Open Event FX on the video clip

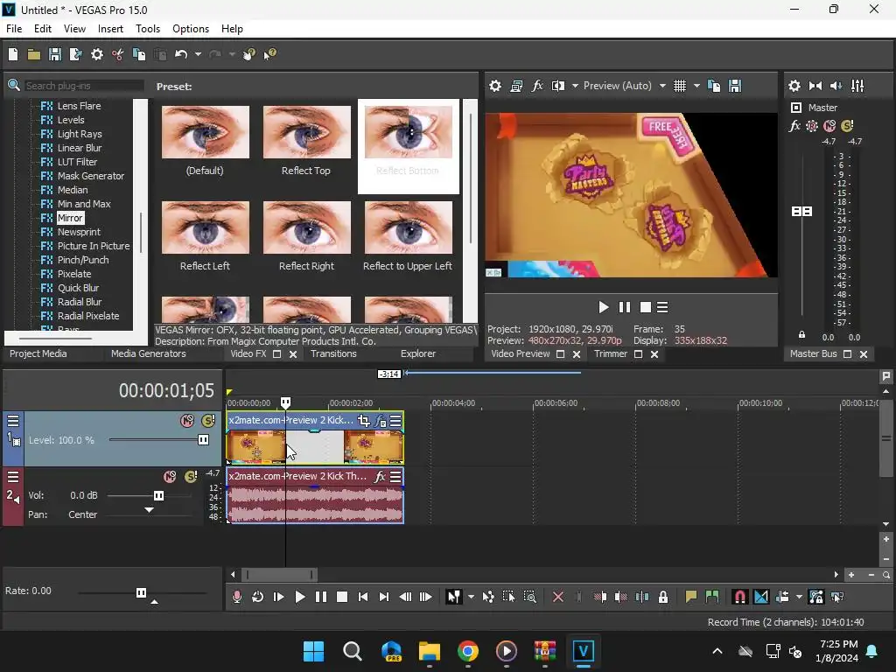click(381, 421)
